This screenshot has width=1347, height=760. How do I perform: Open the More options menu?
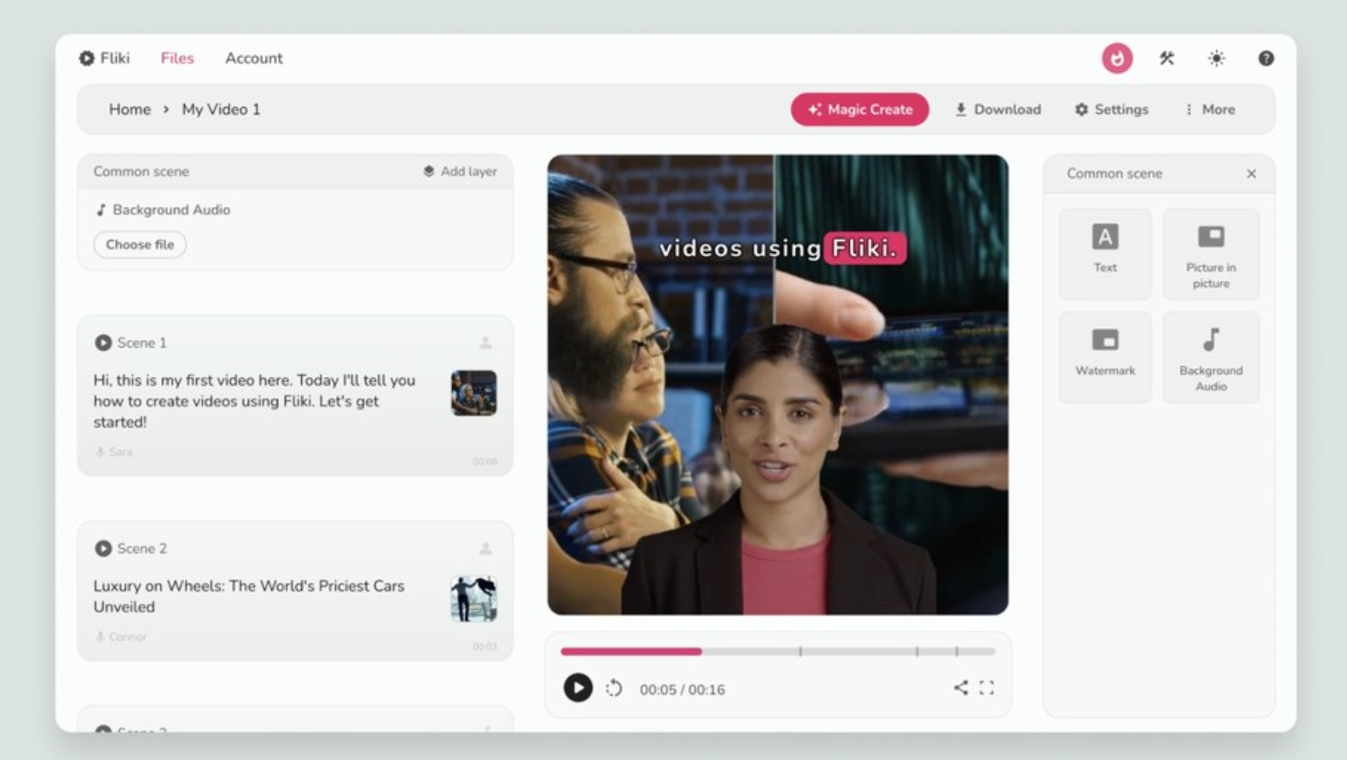pos(1210,109)
